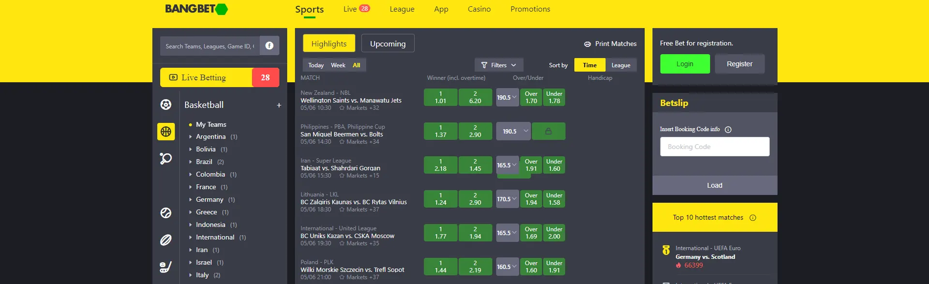The height and width of the screenshot is (284, 929).
Task: Click the search info icon button
Action: (x=270, y=46)
